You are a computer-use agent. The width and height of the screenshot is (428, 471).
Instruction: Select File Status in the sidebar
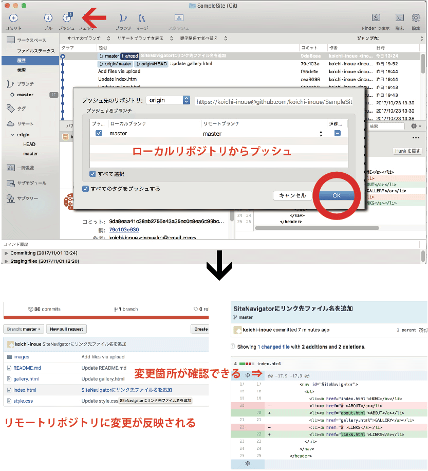(x=35, y=51)
